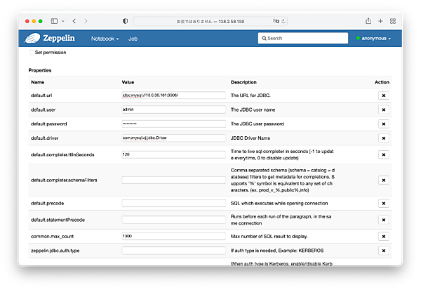Go back to previous page
The height and width of the screenshot is (290, 421).
tap(74, 21)
